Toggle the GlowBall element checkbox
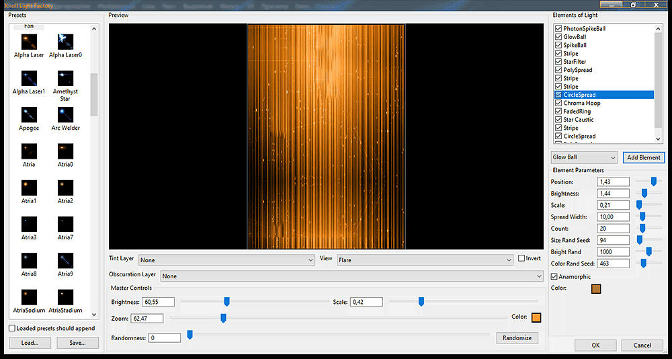 (x=558, y=37)
